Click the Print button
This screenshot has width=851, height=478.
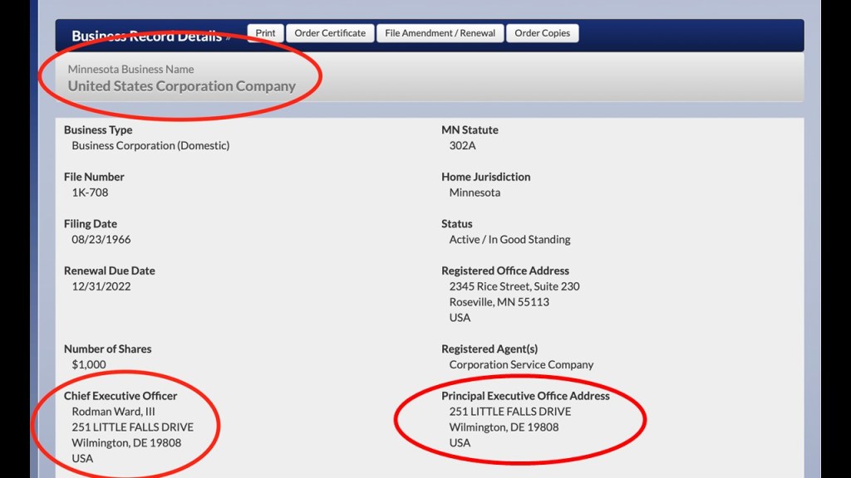click(x=265, y=33)
